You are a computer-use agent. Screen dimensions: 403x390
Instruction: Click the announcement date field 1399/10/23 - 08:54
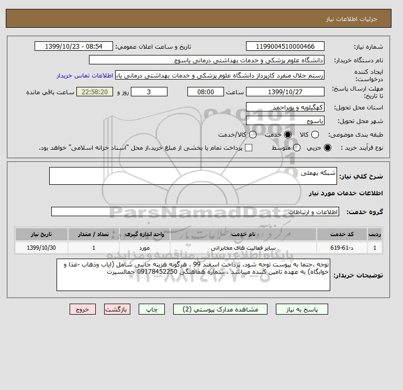(73, 46)
